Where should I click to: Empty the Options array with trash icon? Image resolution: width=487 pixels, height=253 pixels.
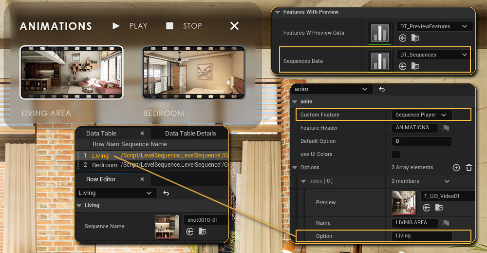pos(469,168)
